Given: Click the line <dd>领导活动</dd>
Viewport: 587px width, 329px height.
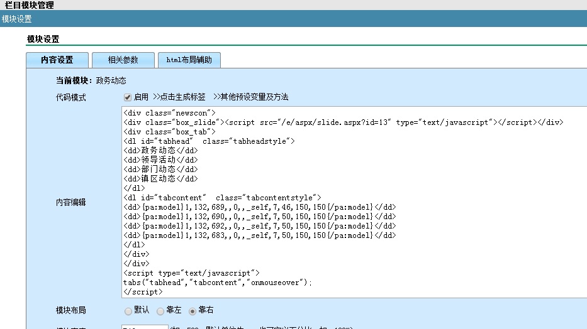Looking at the screenshot, I should click(x=160, y=160).
